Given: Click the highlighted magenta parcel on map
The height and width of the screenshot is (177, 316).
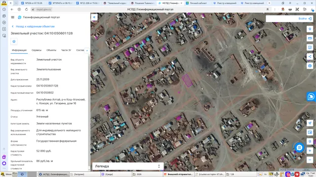Looking at the screenshot, I should coord(187,80).
